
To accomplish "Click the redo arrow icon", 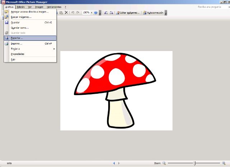I will pyautogui.click(x=78, y=13).
